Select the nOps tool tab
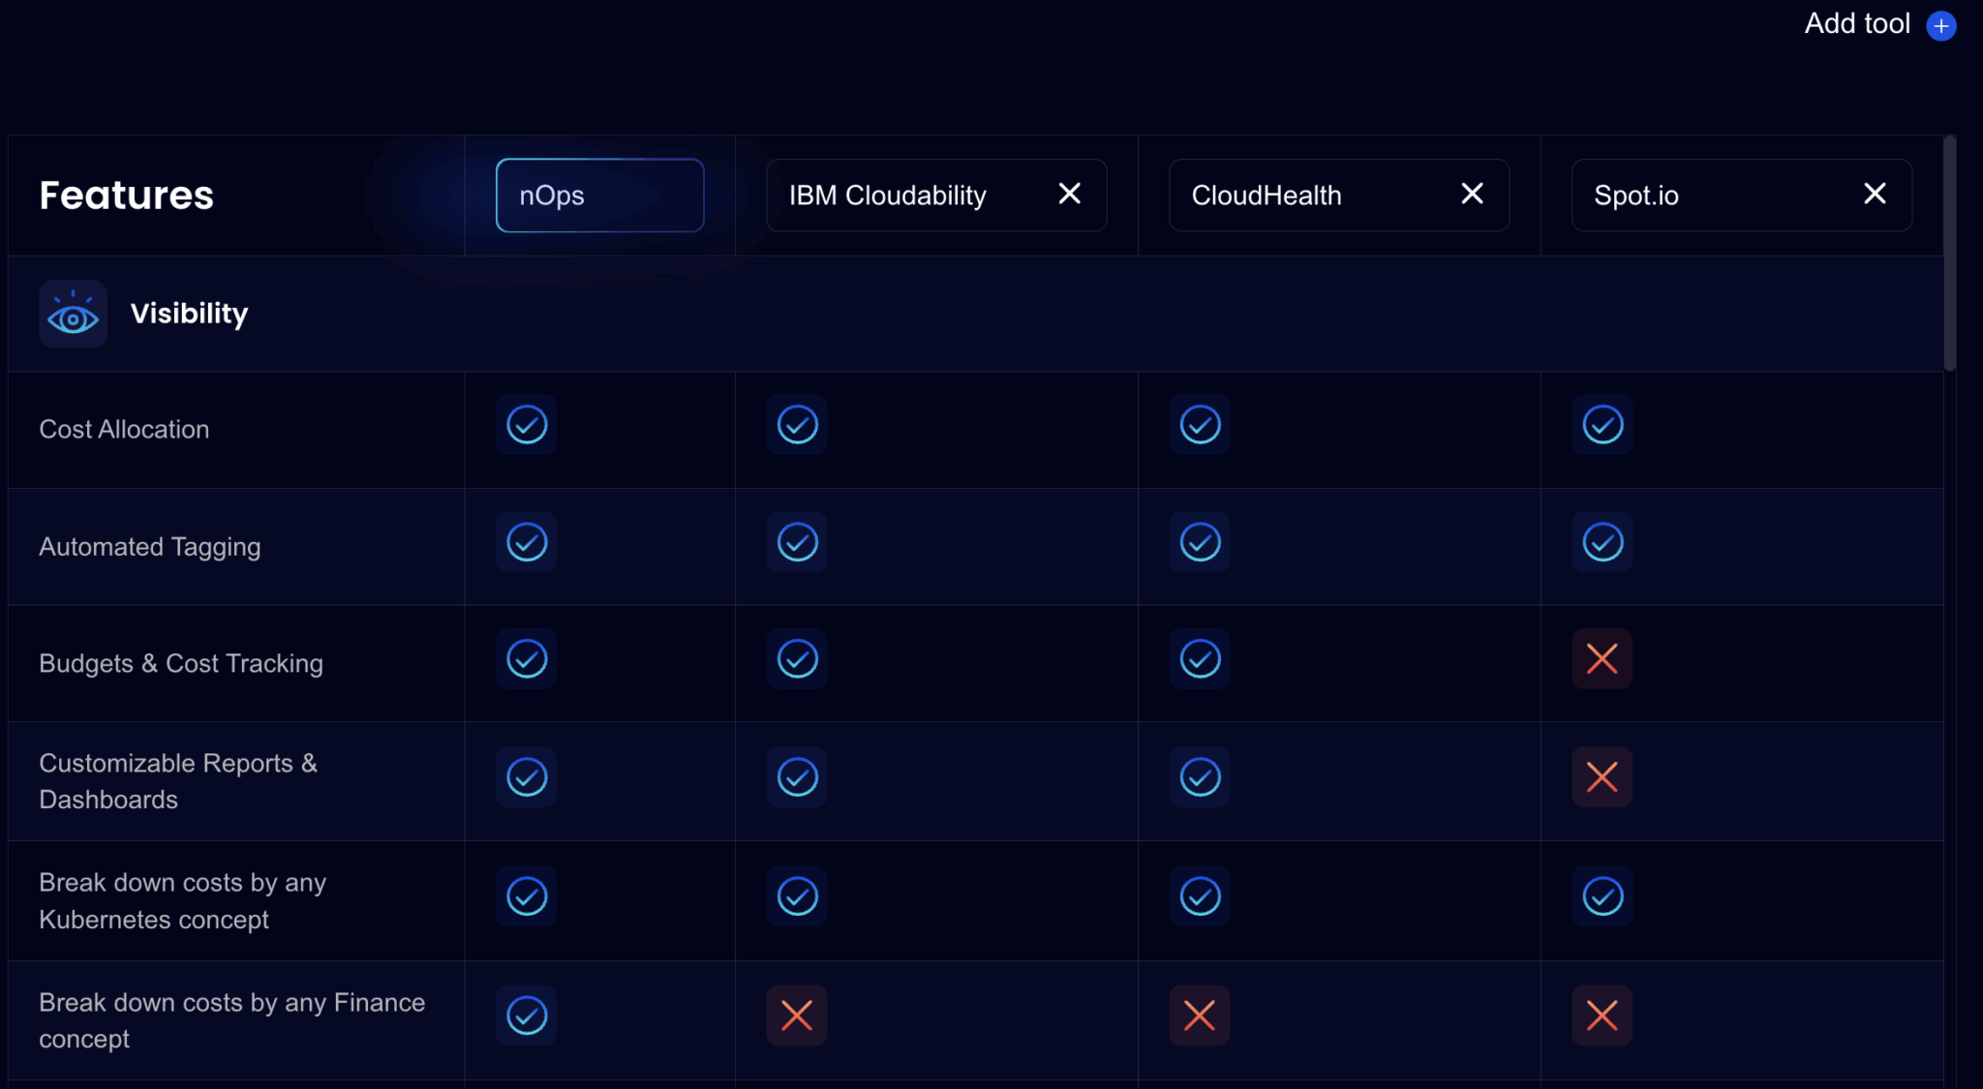The height and width of the screenshot is (1089, 1983). click(x=598, y=195)
